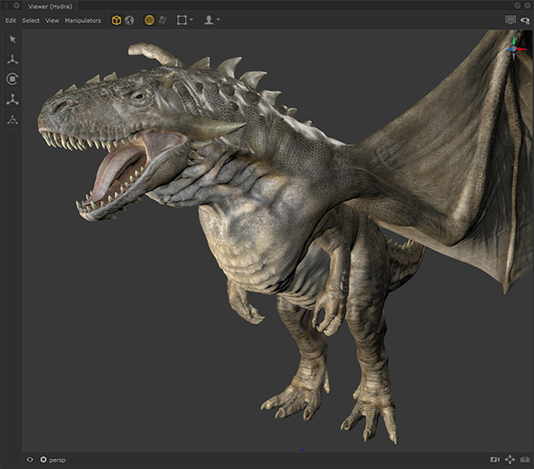Screen dimensions: 534x469
Task: Toggle the dimmed icon beside shading button
Action: click(x=163, y=20)
